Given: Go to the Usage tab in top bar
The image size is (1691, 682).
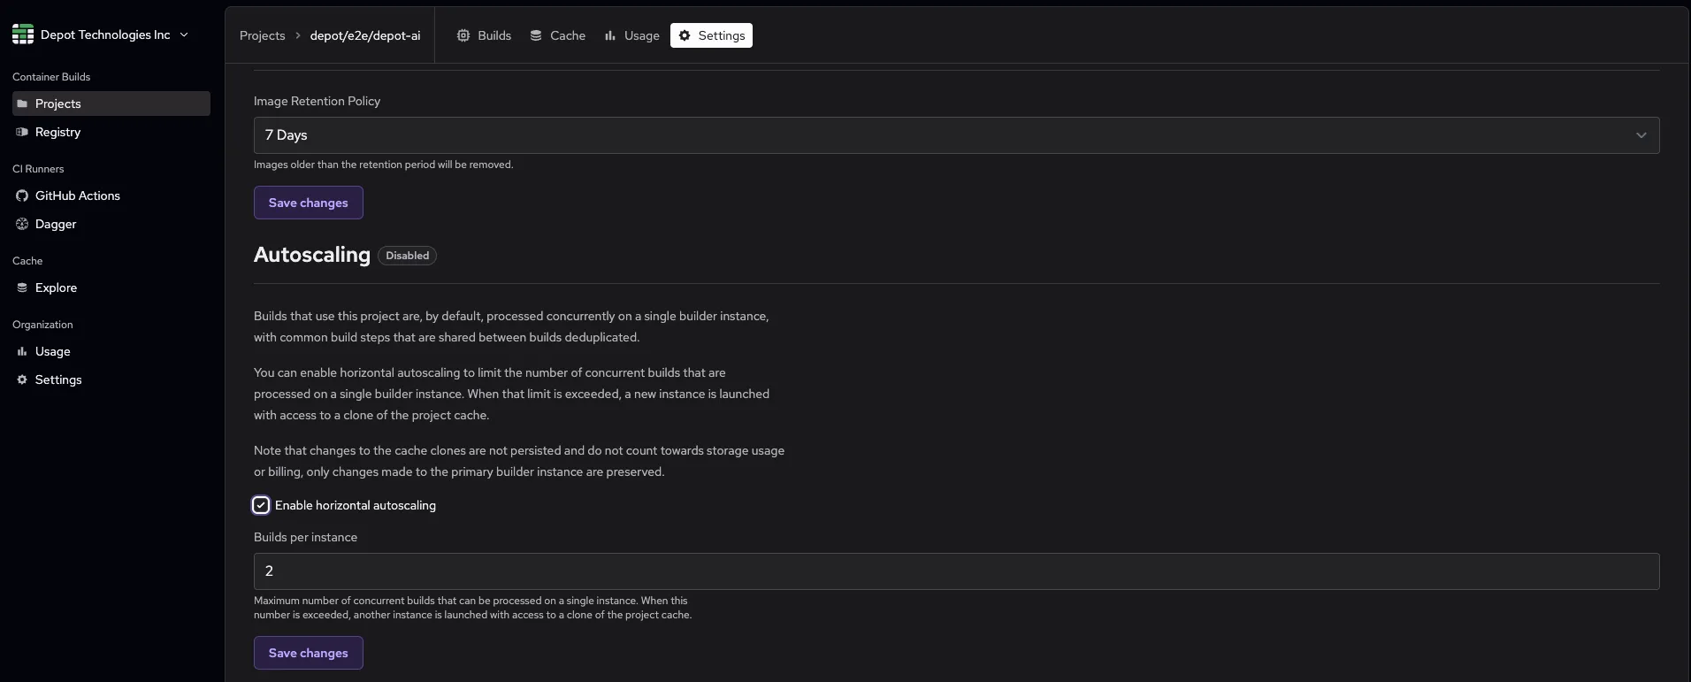Looking at the screenshot, I should coord(631,35).
